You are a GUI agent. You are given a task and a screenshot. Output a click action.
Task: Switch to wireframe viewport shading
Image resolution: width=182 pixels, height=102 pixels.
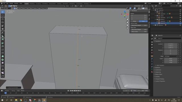pyautogui.click(x=141, y=8)
